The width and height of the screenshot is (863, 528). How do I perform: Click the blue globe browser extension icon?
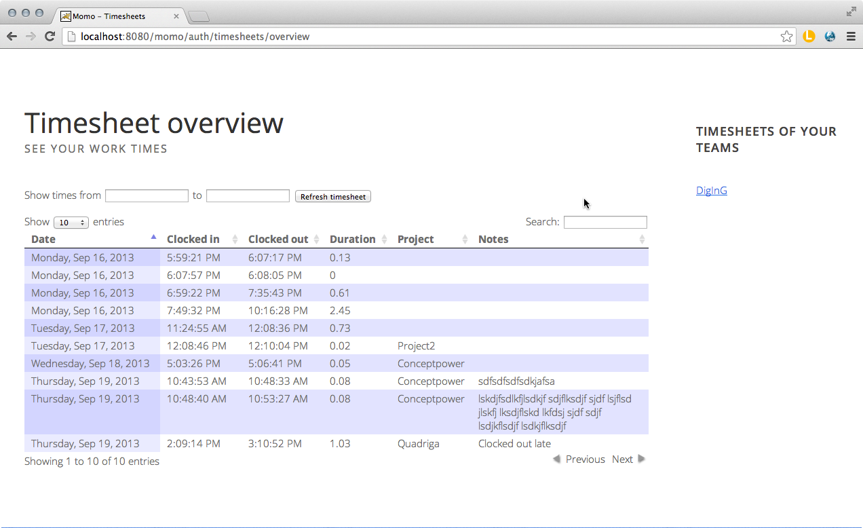point(830,37)
